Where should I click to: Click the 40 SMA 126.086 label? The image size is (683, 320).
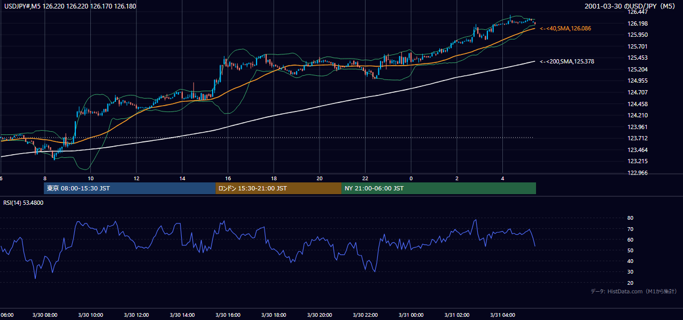(565, 28)
